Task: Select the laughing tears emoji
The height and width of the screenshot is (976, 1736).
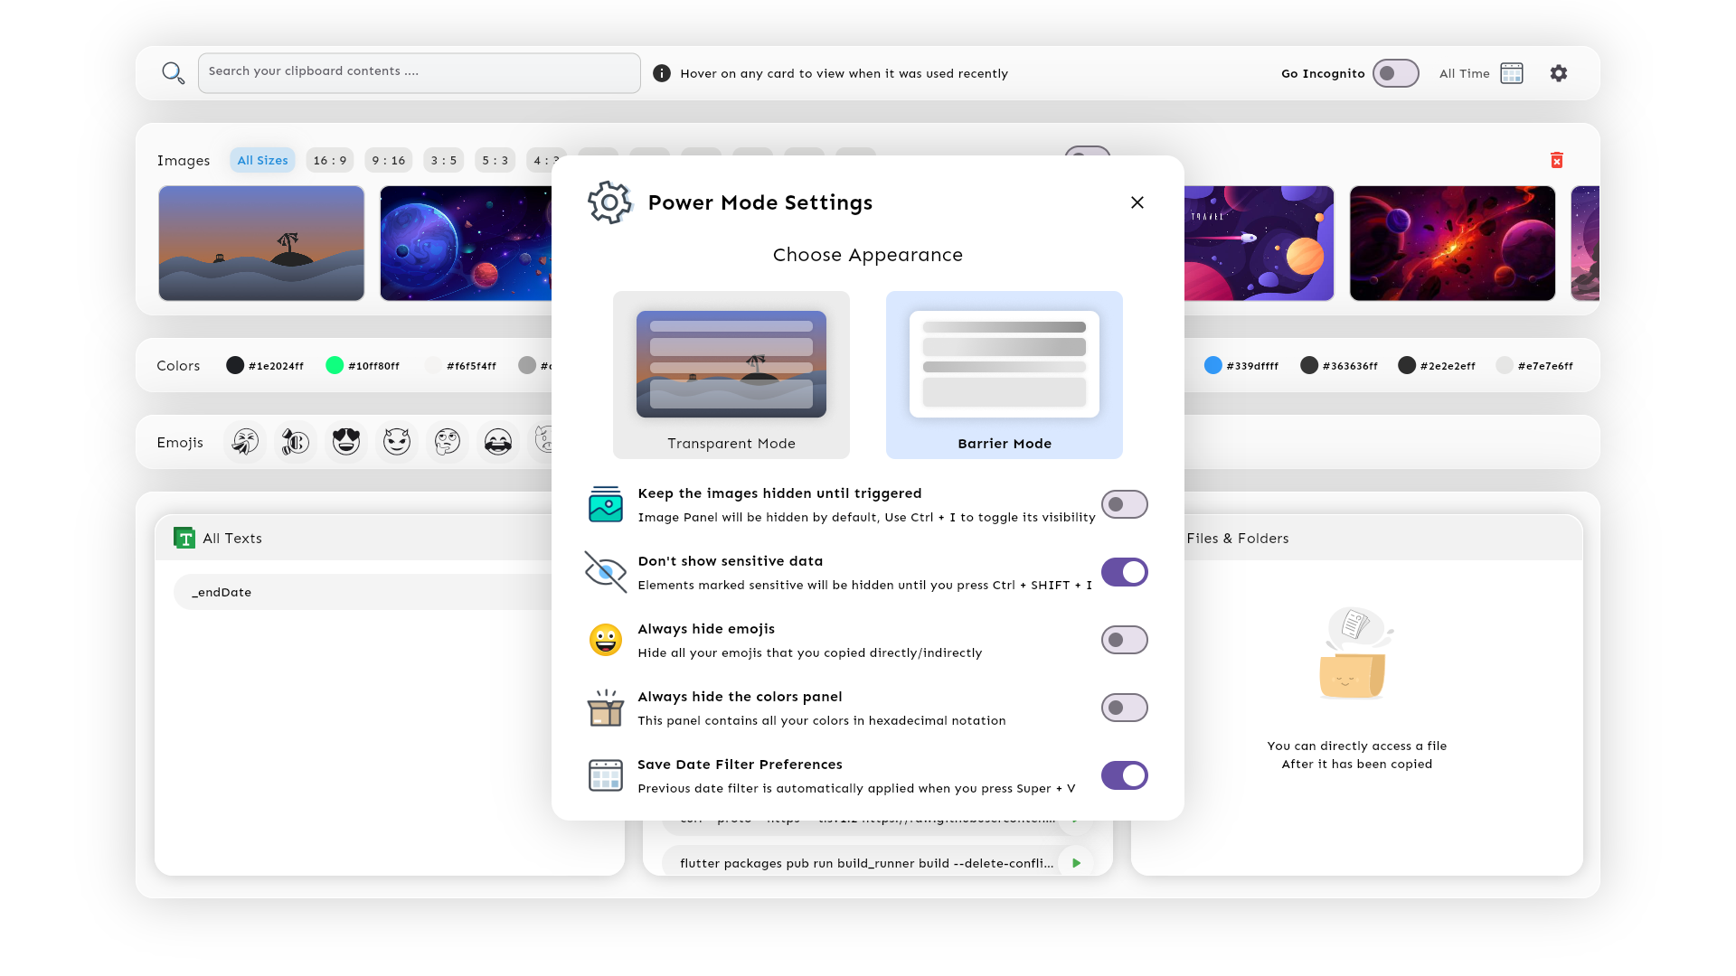Action: click(x=498, y=442)
